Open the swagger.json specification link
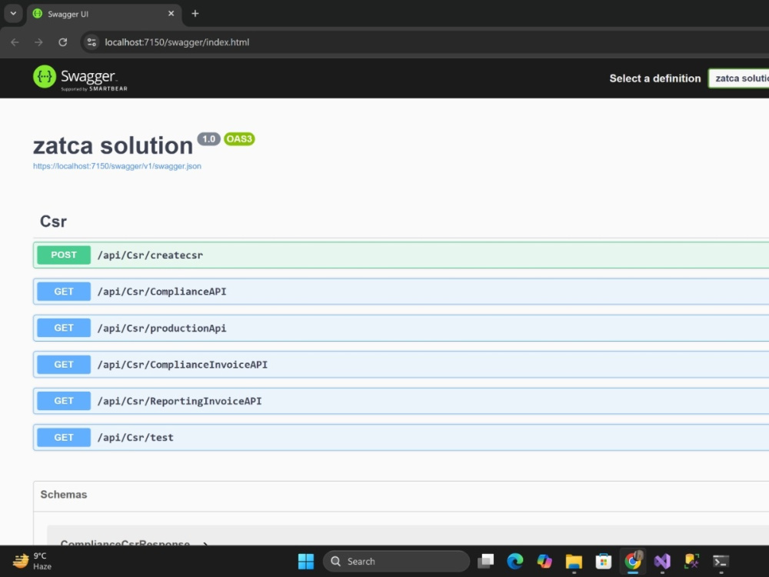Image resolution: width=769 pixels, height=577 pixels. [116, 165]
